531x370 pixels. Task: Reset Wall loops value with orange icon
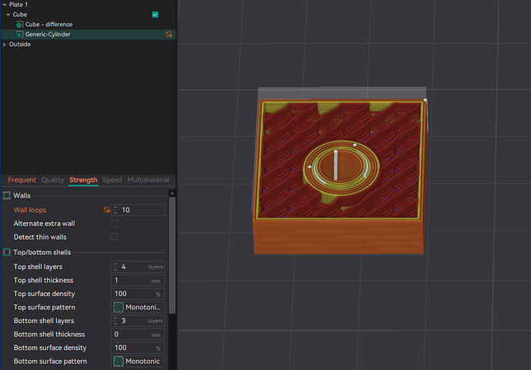107,210
